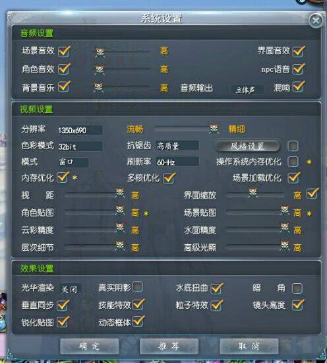Image resolution: width=327 pixels, height=363 pixels.
Task: Open the 抗锯齿 dropdown set to 高质量
Action: tap(177, 146)
